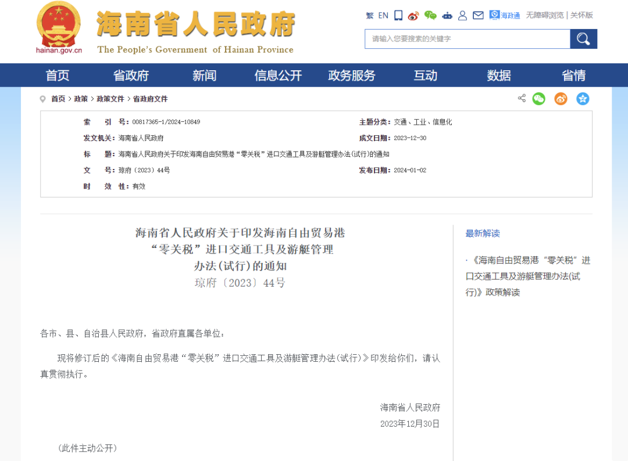Share the article to Weibo
Screen dimensions: 628x461
coord(561,98)
